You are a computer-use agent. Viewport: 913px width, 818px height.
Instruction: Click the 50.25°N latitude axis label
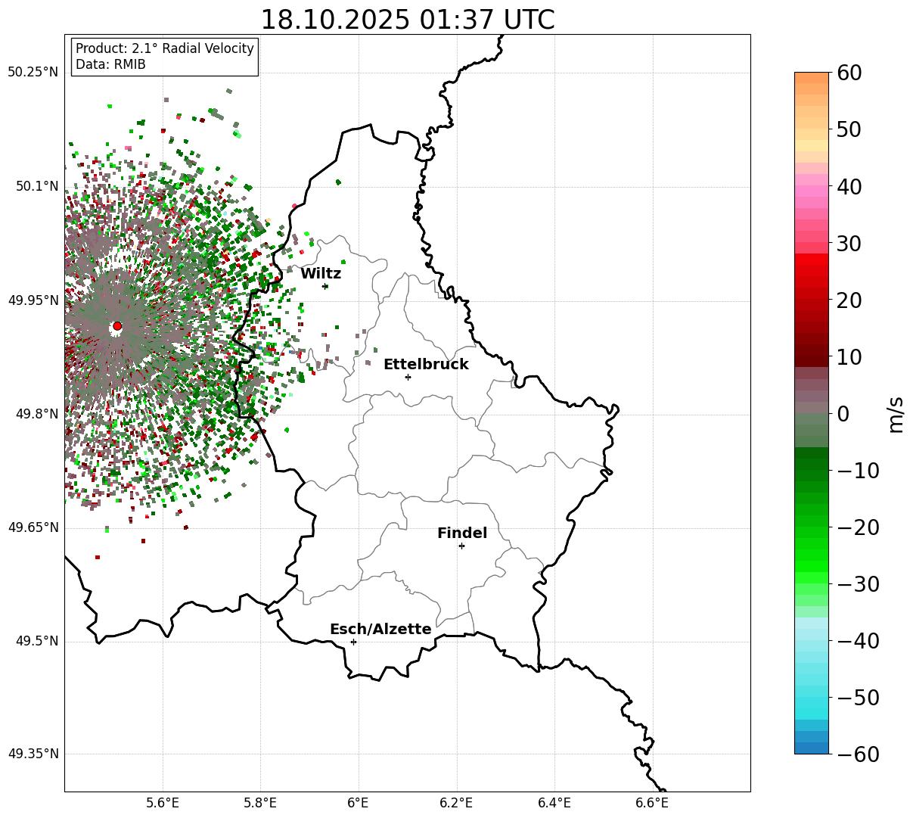(33, 72)
